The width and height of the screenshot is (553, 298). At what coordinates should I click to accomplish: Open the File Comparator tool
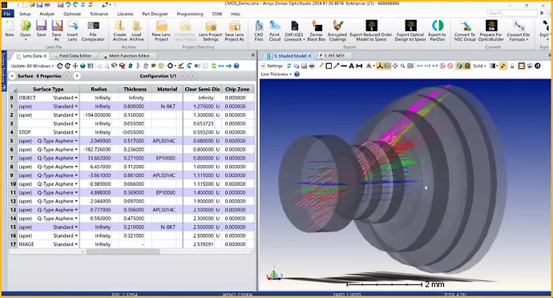pyautogui.click(x=93, y=30)
